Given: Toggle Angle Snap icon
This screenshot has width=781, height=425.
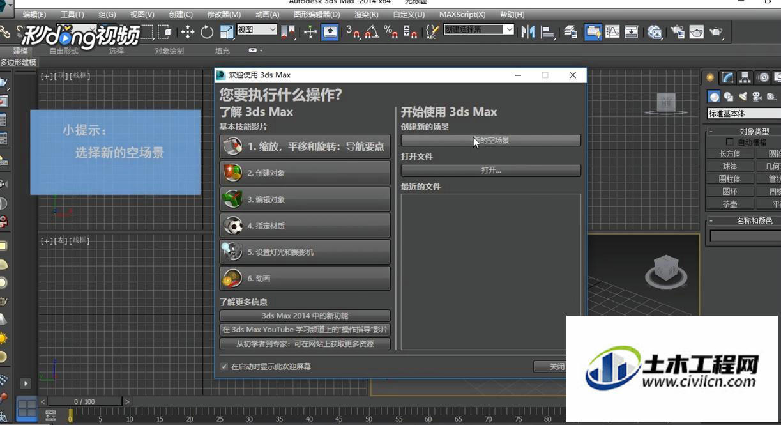Looking at the screenshot, I should click(372, 32).
